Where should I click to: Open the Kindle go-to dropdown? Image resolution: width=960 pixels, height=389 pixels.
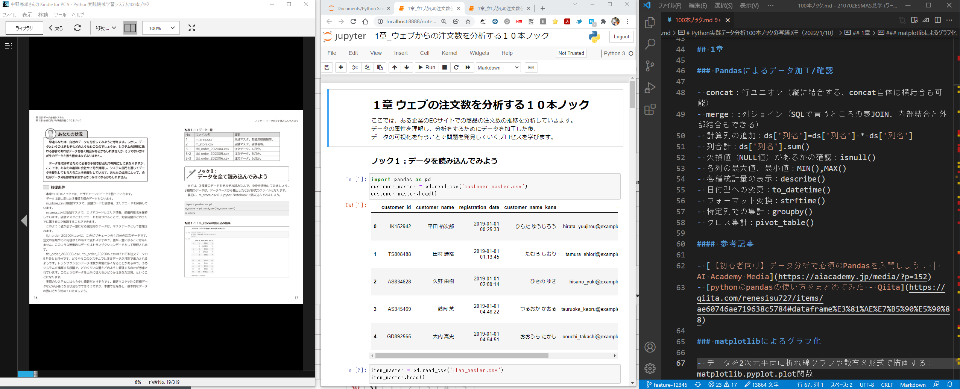pos(106,28)
